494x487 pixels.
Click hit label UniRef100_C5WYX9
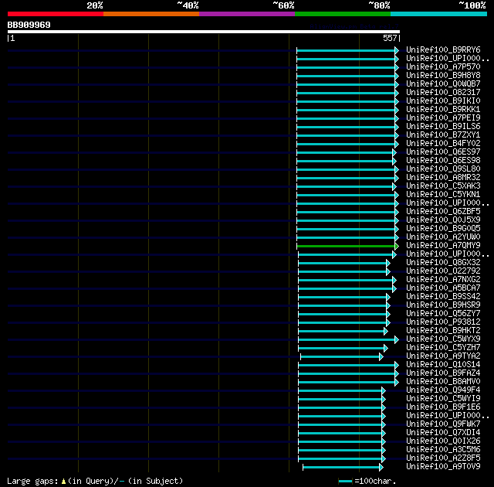[x=443, y=339]
